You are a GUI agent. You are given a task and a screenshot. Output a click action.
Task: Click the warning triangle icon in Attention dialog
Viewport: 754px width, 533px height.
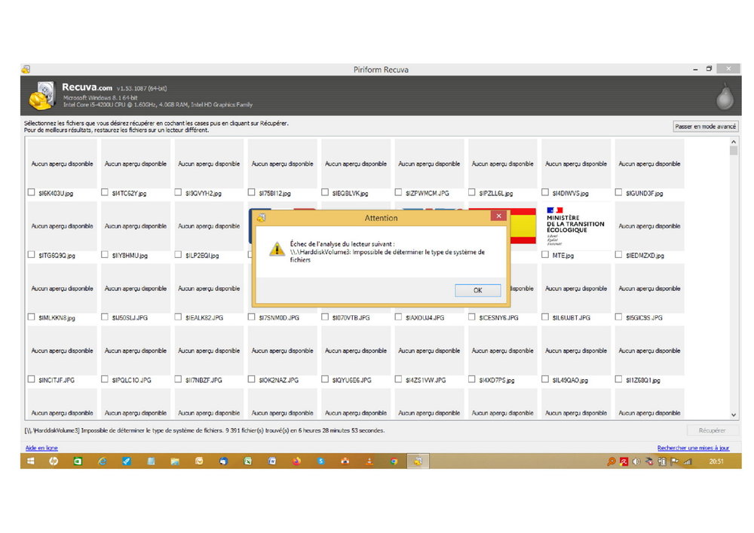271,250
